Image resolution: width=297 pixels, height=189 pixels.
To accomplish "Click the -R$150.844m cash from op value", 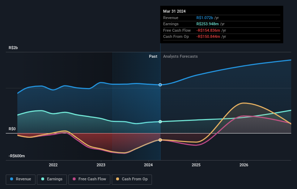I will coord(208,37).
